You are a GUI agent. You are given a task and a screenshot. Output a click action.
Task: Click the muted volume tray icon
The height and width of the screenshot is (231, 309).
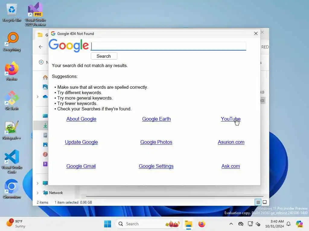[x=258, y=224]
